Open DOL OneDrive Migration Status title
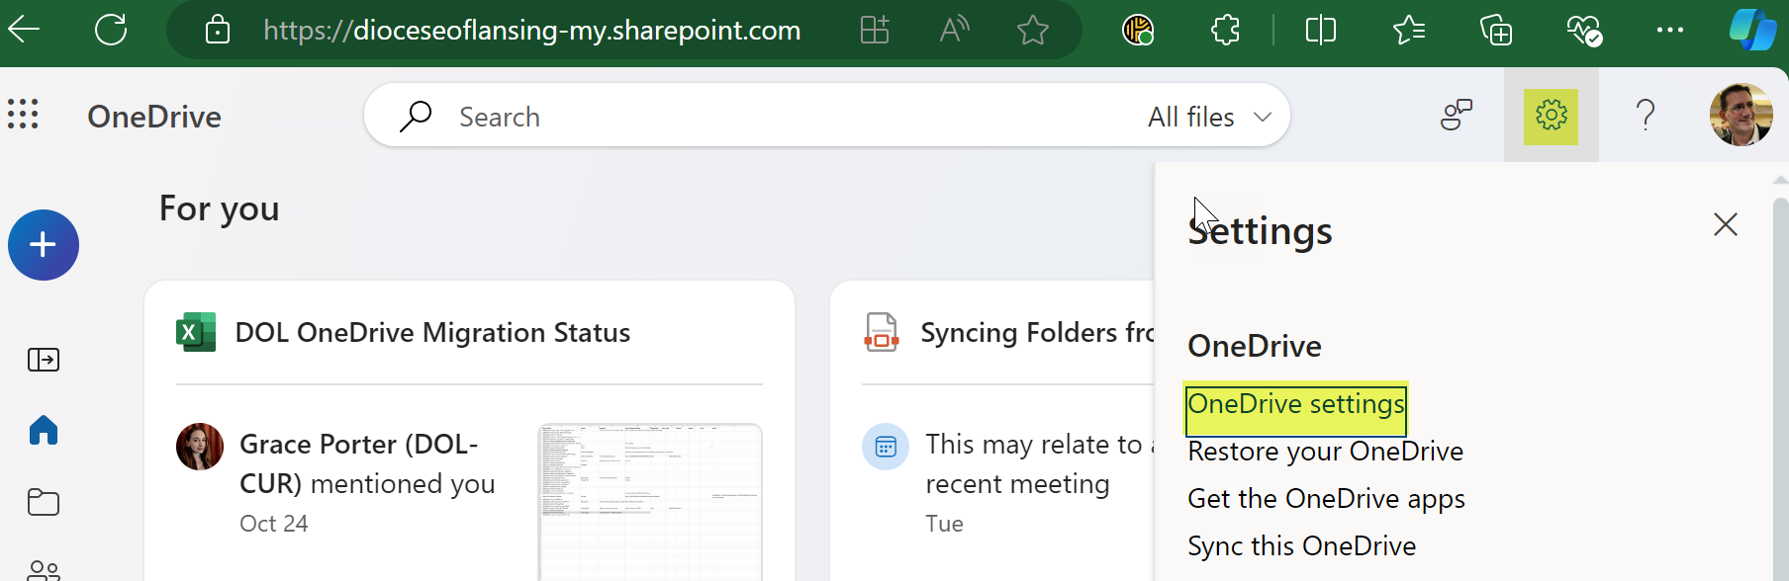1789x581 pixels. (x=432, y=333)
